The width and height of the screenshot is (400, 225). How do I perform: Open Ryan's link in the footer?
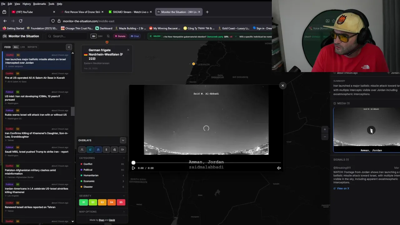102,220
